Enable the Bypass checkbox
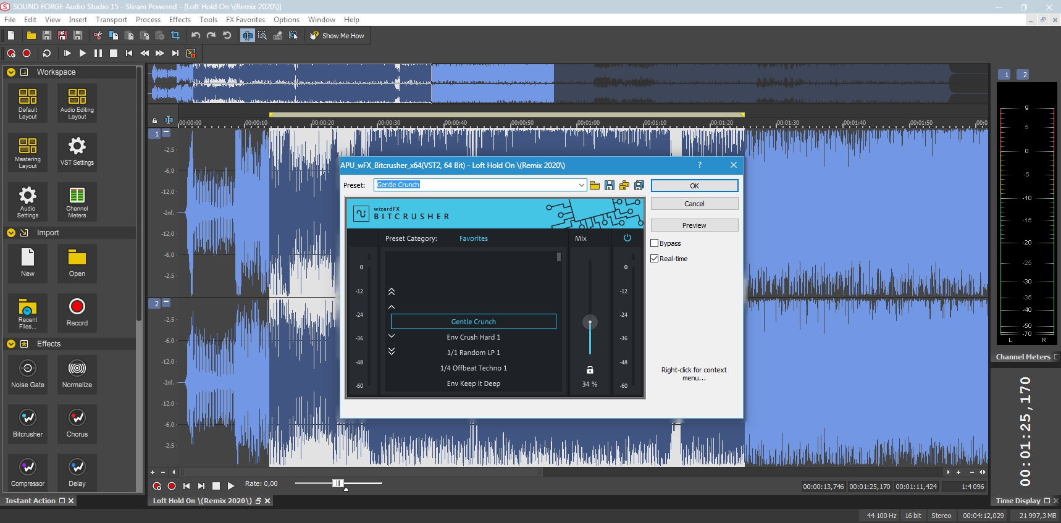 655,243
